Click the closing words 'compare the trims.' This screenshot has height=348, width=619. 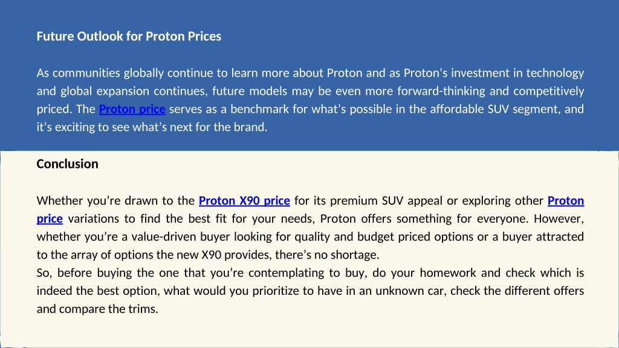point(109,309)
